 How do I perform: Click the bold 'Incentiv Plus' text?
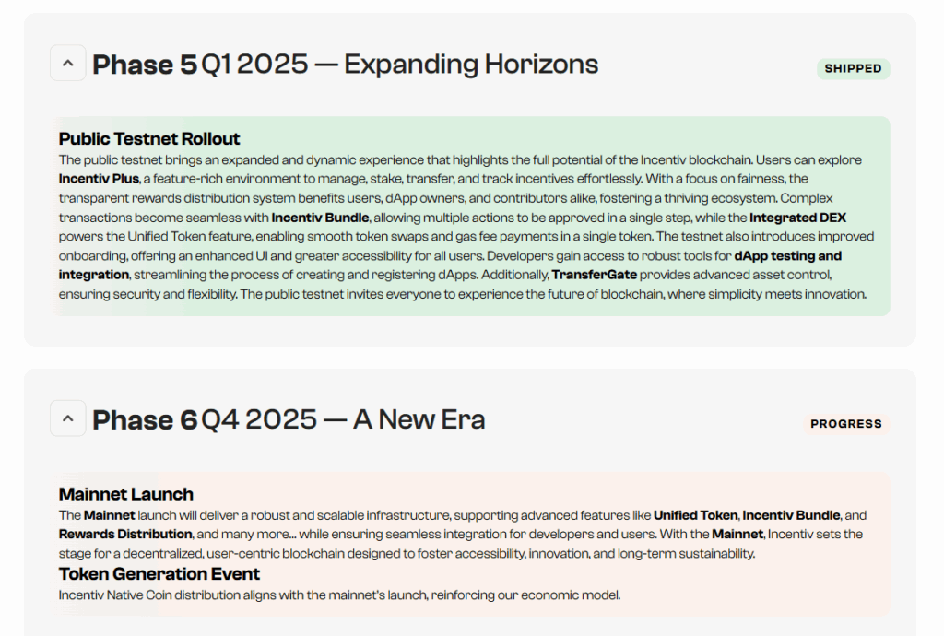pyautogui.click(x=100, y=178)
